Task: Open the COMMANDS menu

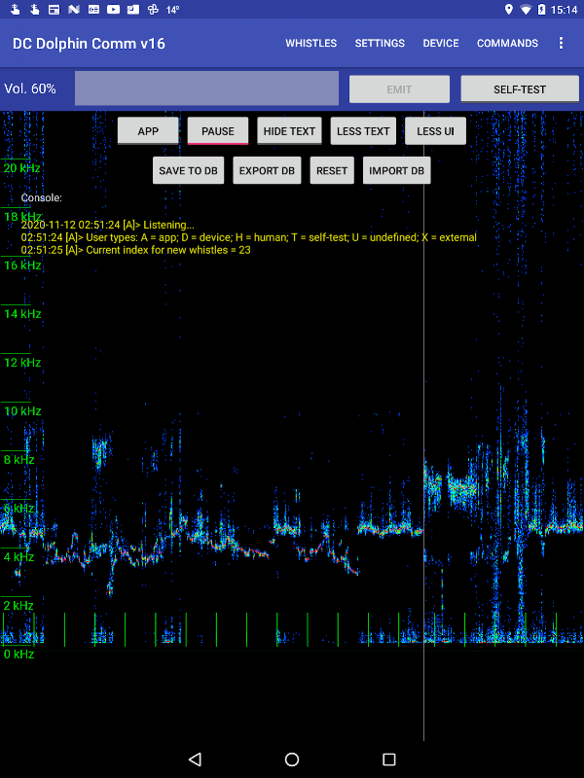Action: (x=507, y=43)
